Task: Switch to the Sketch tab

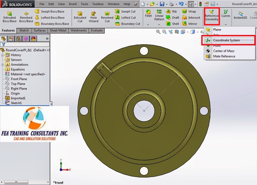Action: (x=24, y=30)
